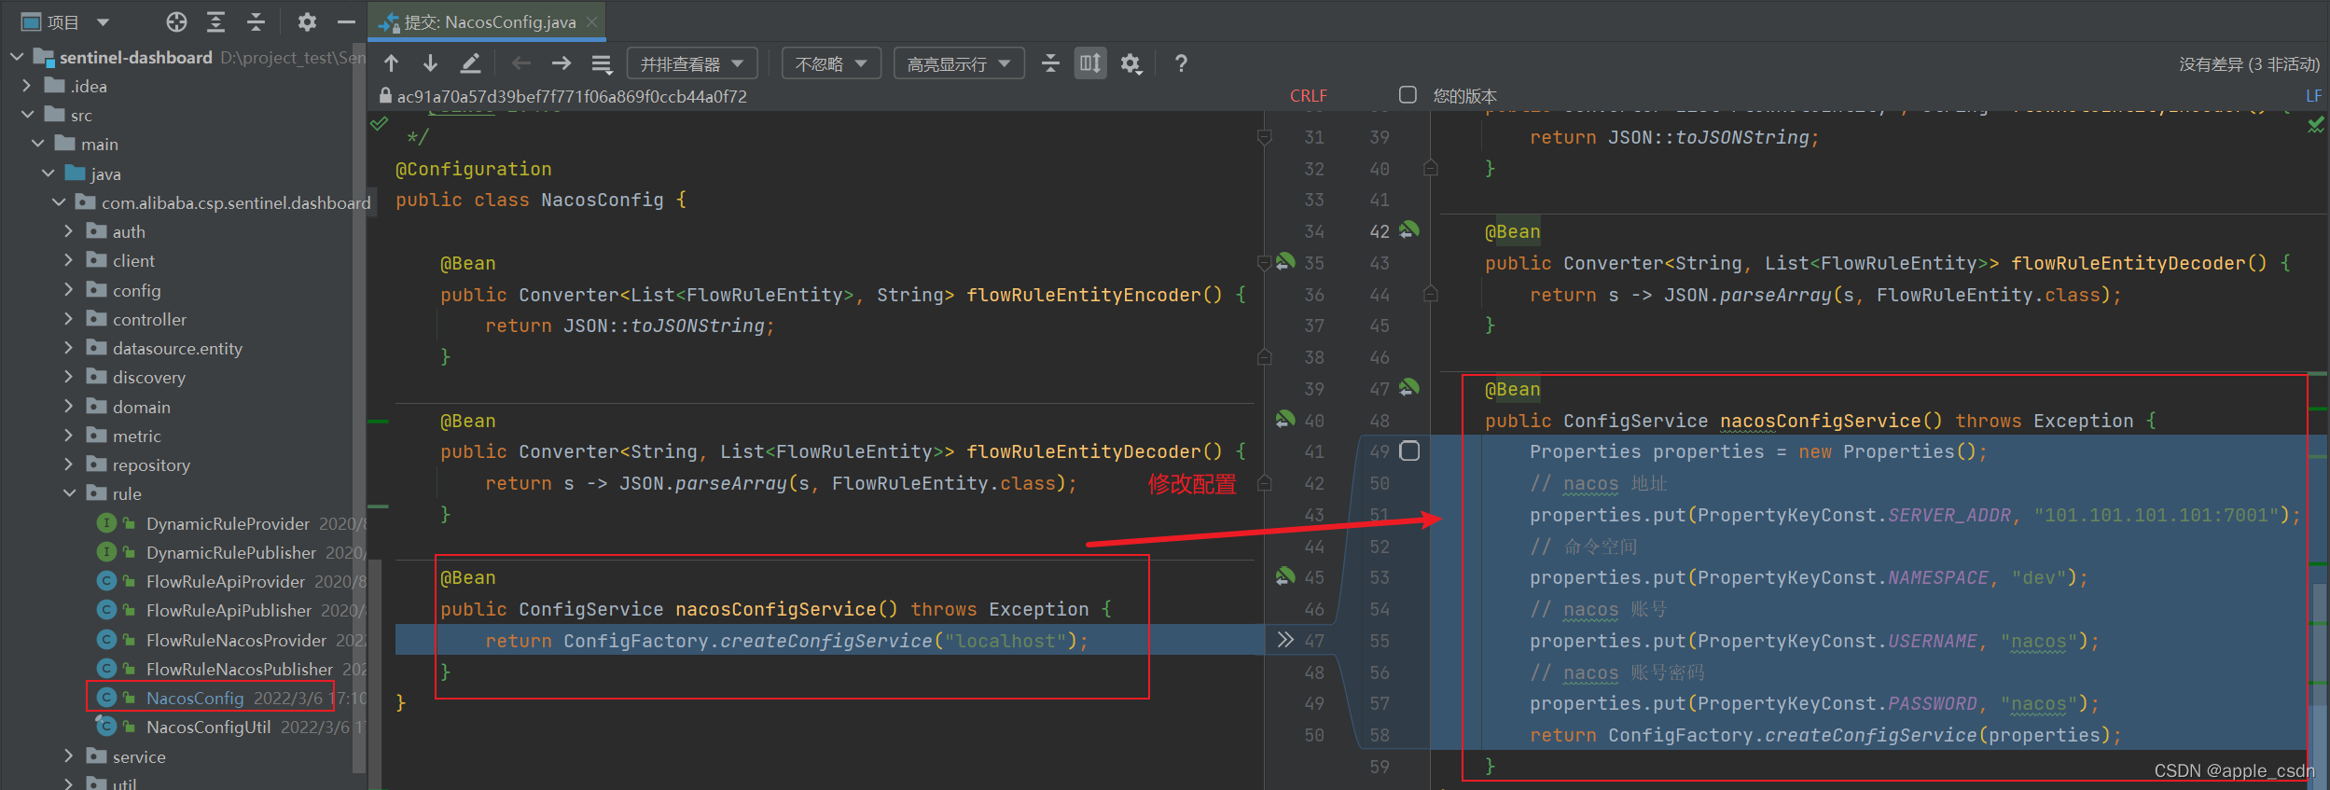
Task: Click the bean gutter icon at left line 45
Action: (1286, 577)
